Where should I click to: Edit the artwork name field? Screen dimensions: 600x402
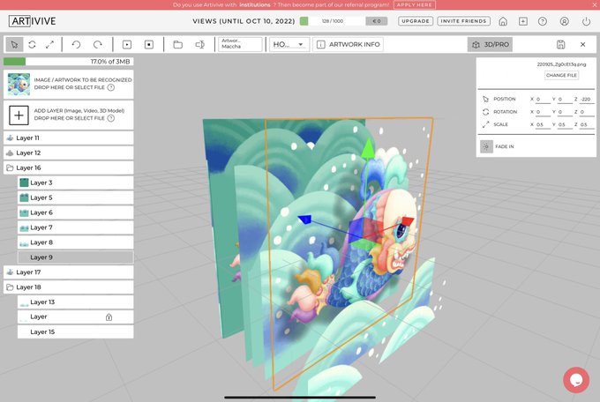tap(240, 44)
